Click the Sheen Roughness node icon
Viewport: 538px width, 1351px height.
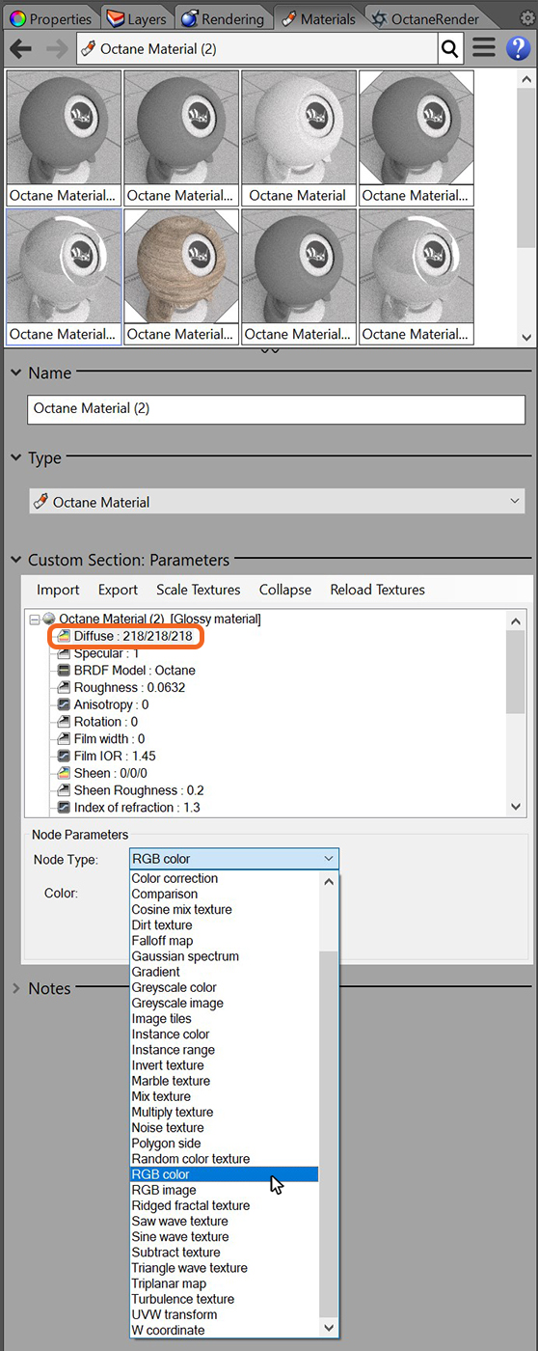64,790
